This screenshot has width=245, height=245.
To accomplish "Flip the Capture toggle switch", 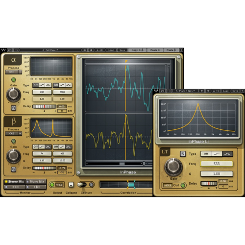I will click(x=82, y=185).
